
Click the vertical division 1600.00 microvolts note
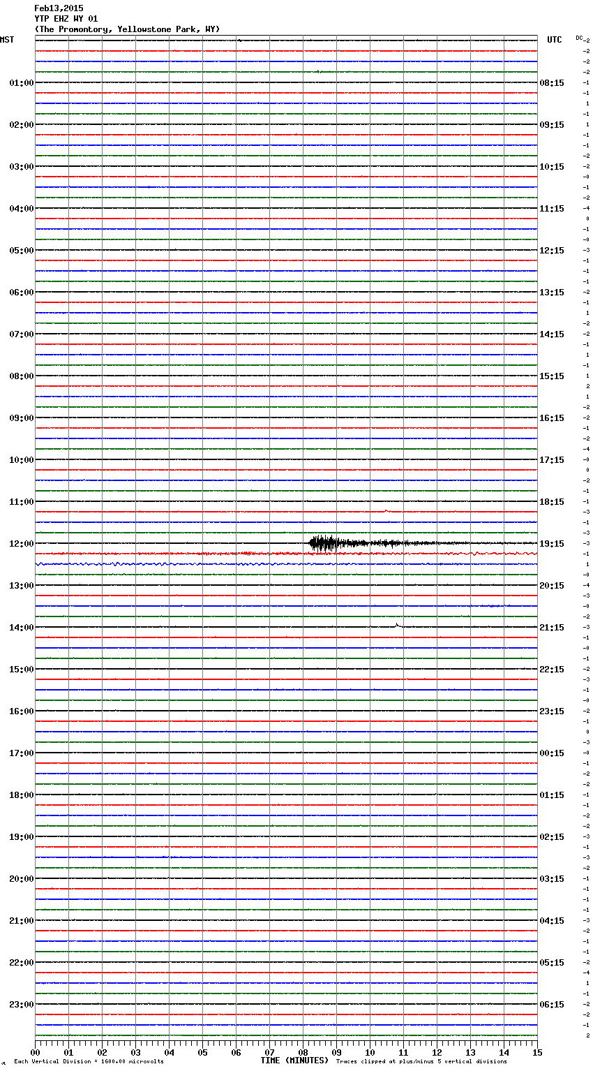[89, 1061]
